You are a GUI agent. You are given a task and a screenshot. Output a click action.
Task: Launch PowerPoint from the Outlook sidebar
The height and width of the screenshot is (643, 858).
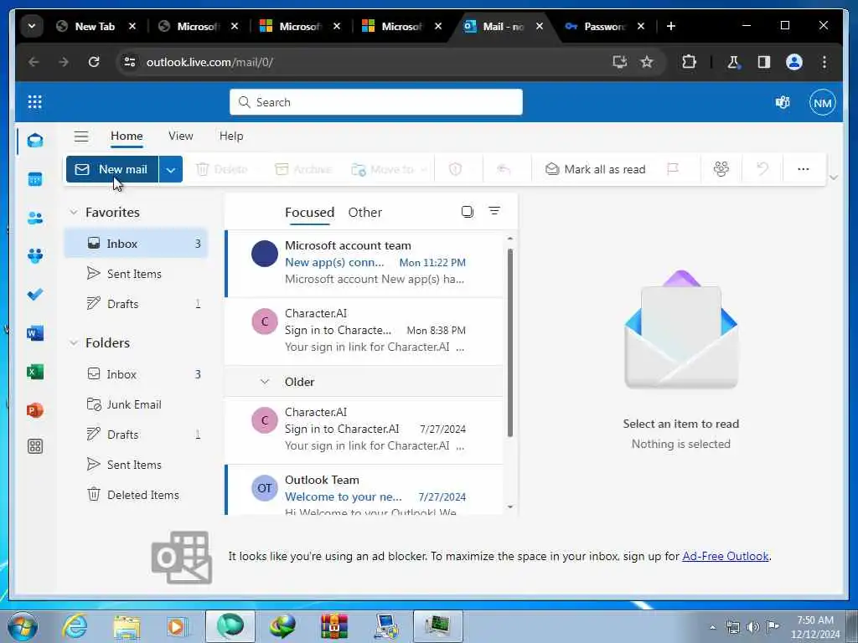tap(35, 410)
